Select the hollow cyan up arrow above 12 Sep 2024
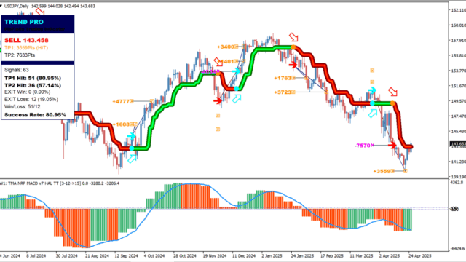Image resolution: width=466 pixels, height=262 pixels. pos(132,159)
